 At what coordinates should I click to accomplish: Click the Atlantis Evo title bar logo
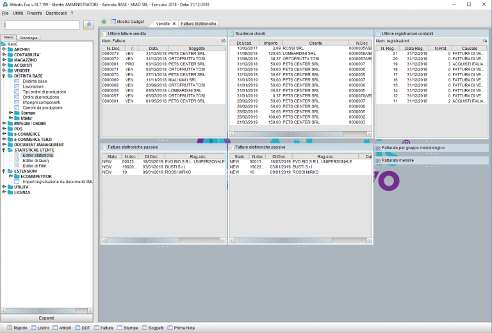pos(5,4)
